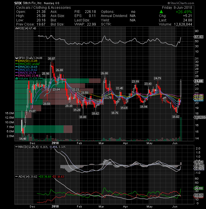This screenshot has height=209, width=206.
Task: Select the Prev Close value 19.67
Action: [41, 24]
